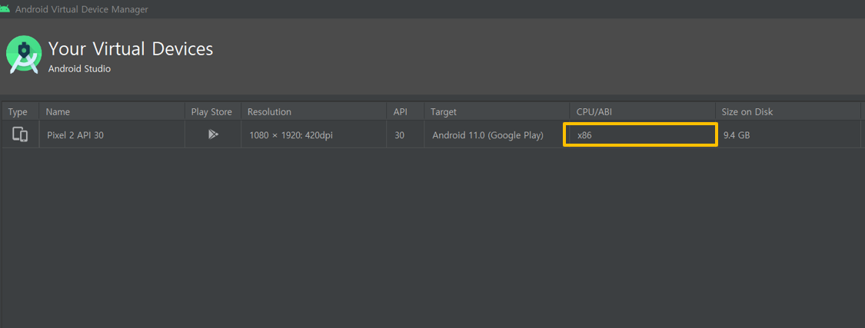Sort by the Name column header
Image resolution: width=865 pixels, height=328 pixels.
click(x=112, y=112)
